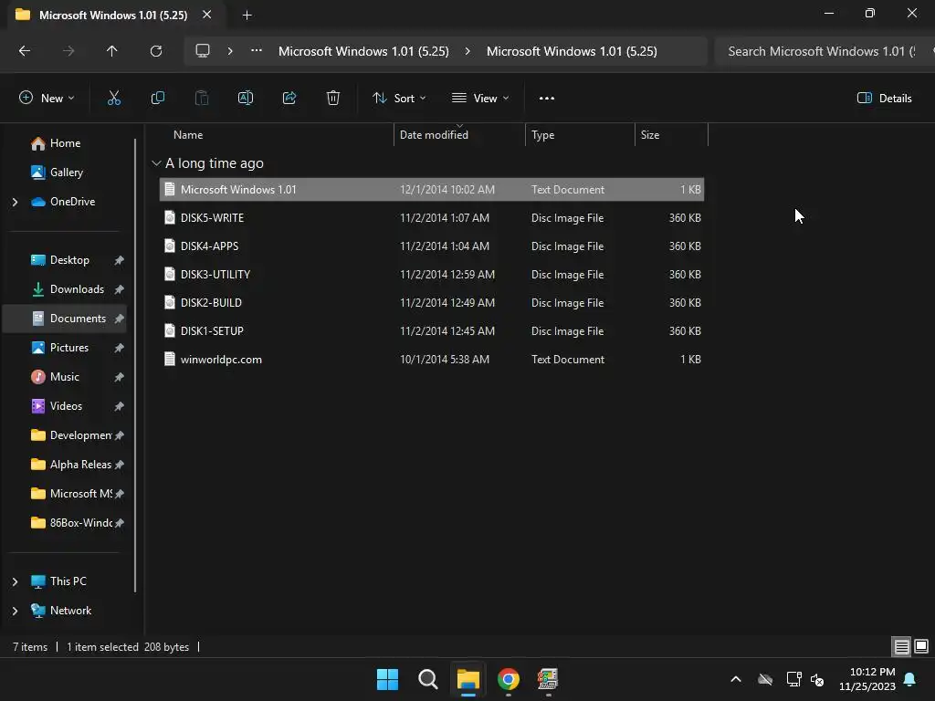Show hidden breadcrumb path ellipsis

point(257,51)
